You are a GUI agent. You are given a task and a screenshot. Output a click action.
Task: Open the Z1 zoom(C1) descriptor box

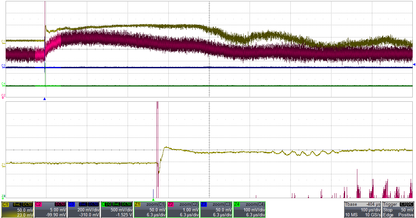150,210
